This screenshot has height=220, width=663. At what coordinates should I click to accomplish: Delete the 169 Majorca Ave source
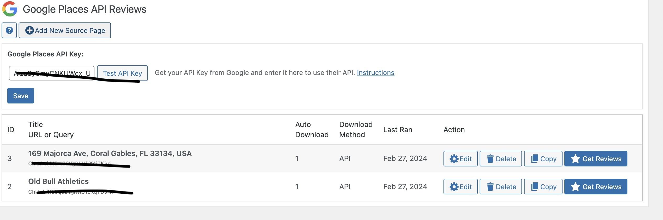pos(501,159)
